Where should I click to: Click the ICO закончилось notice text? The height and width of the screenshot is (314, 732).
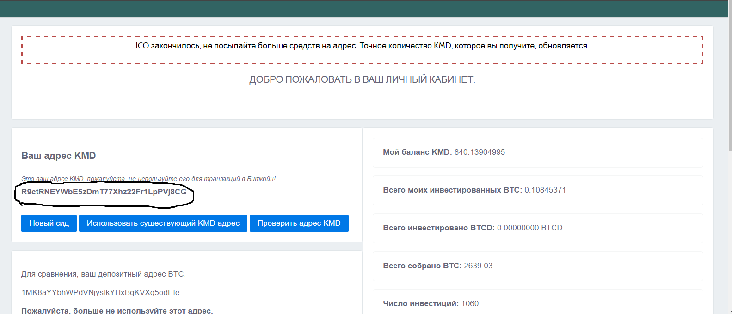tap(362, 46)
